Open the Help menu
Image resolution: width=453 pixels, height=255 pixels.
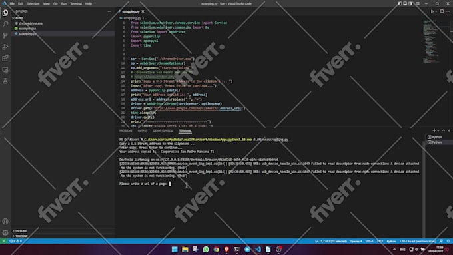coord(89,4)
